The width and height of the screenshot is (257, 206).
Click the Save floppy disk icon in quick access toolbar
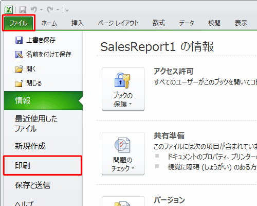pyautogui.click(x=23, y=10)
